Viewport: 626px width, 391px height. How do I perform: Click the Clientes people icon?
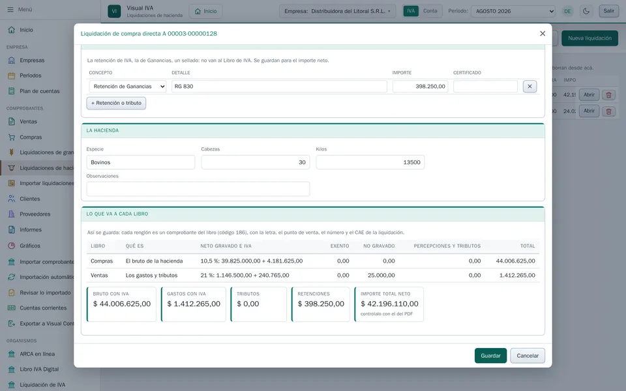click(12, 199)
